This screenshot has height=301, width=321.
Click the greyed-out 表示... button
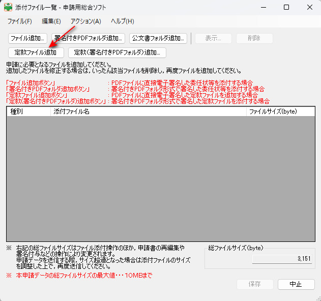click(213, 38)
